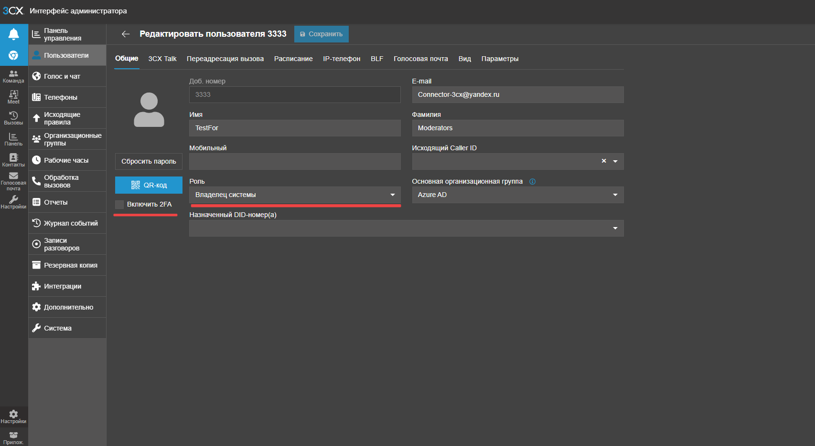Go back with the left arrow icon
Viewport: 815px width, 446px height.
tap(126, 34)
